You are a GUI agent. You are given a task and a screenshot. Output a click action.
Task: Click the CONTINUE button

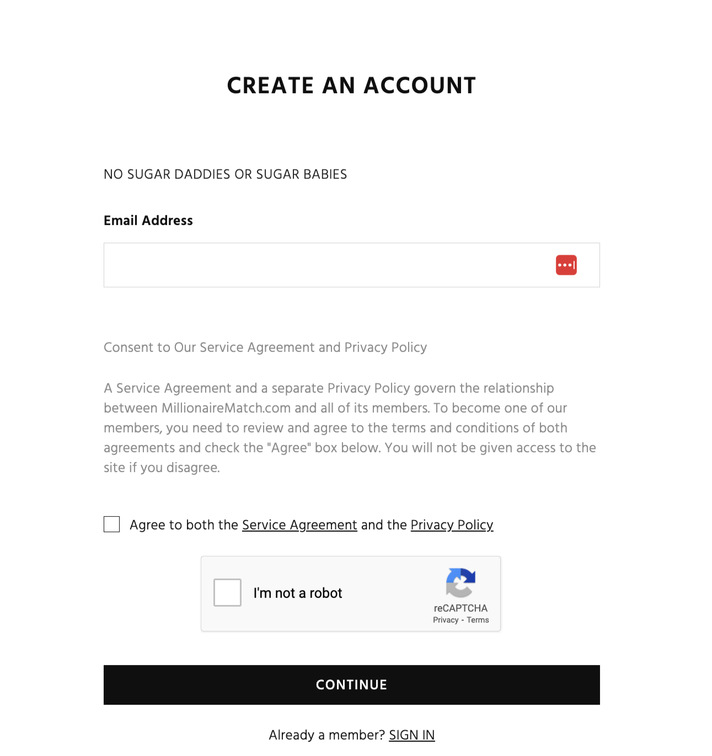(x=351, y=684)
